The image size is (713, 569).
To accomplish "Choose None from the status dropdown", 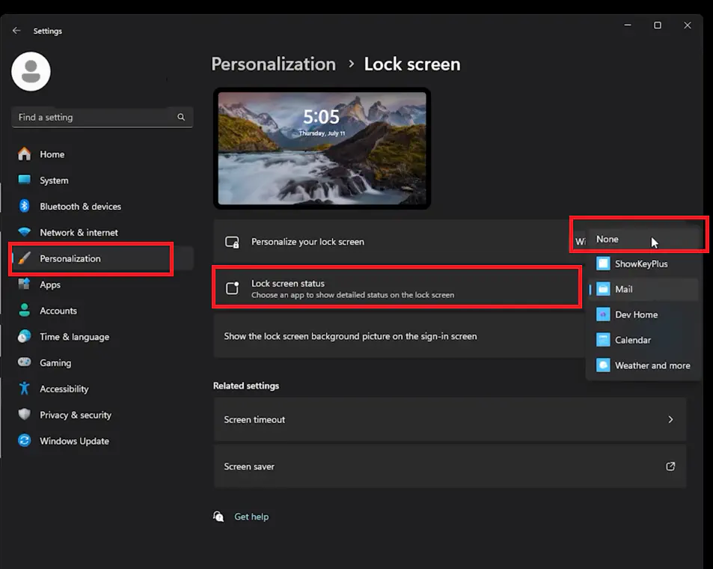I will coord(608,240).
